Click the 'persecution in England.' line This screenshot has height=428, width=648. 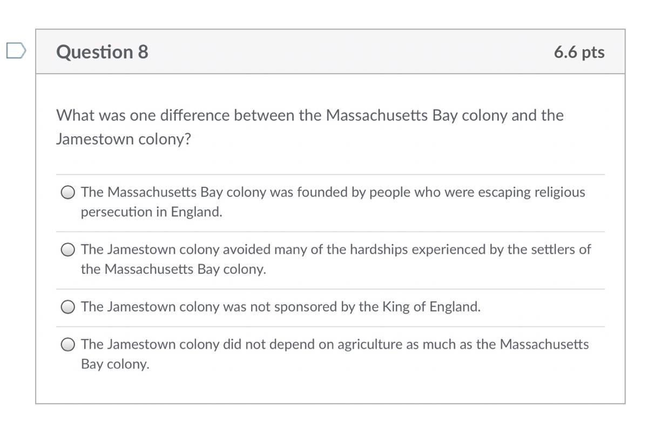pos(152,212)
